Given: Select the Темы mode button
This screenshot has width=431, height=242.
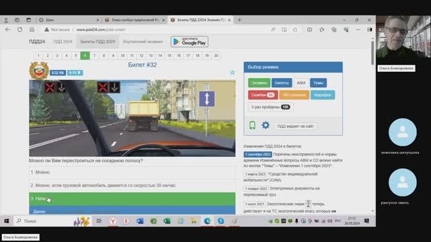Looking at the screenshot, I should (x=319, y=83).
